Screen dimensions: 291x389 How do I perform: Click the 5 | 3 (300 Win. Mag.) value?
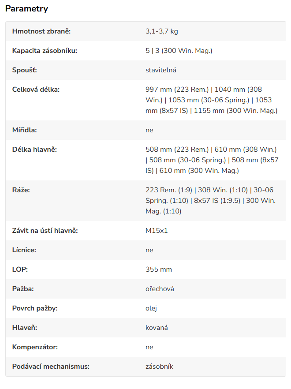pyautogui.click(x=179, y=51)
